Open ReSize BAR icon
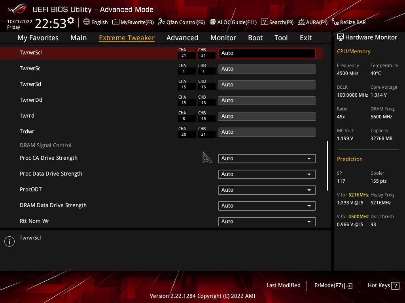Image resolution: width=405 pixels, height=303 pixels. point(335,22)
